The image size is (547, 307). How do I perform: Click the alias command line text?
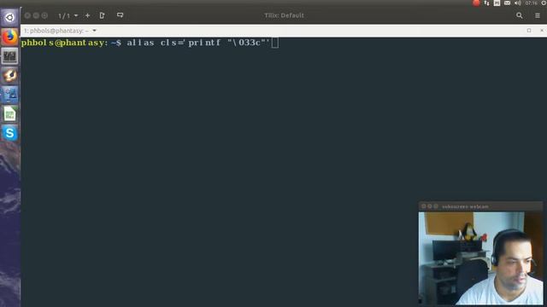point(197,43)
